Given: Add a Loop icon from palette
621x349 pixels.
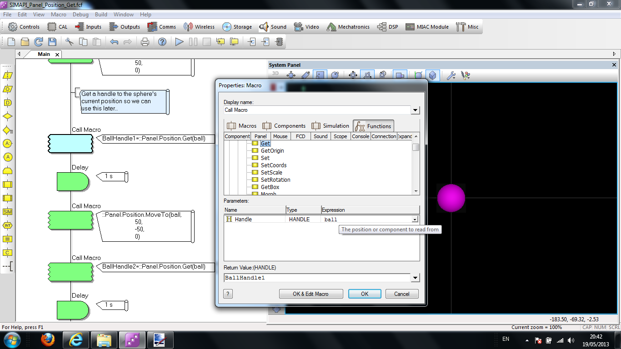Looking at the screenshot, I should pyautogui.click(x=7, y=171).
